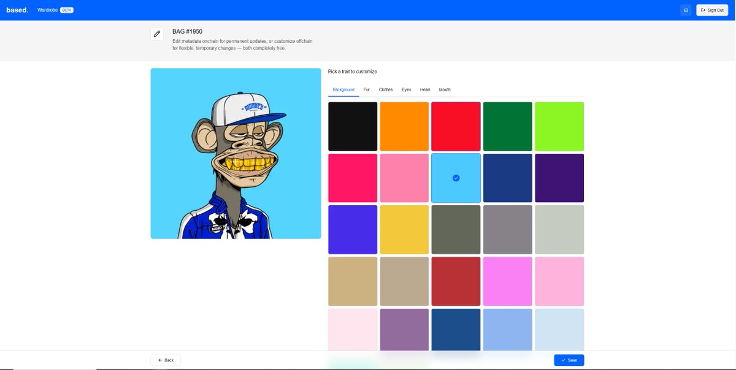Pick the tan background swatch
Screen dimensions: 736x370
[353, 281]
